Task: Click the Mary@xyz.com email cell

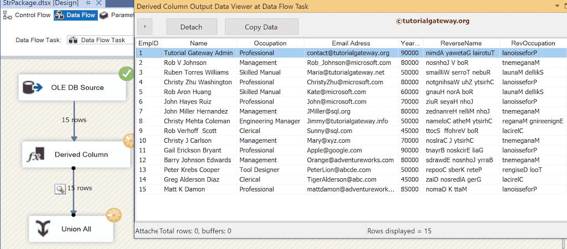Action: click(350, 141)
